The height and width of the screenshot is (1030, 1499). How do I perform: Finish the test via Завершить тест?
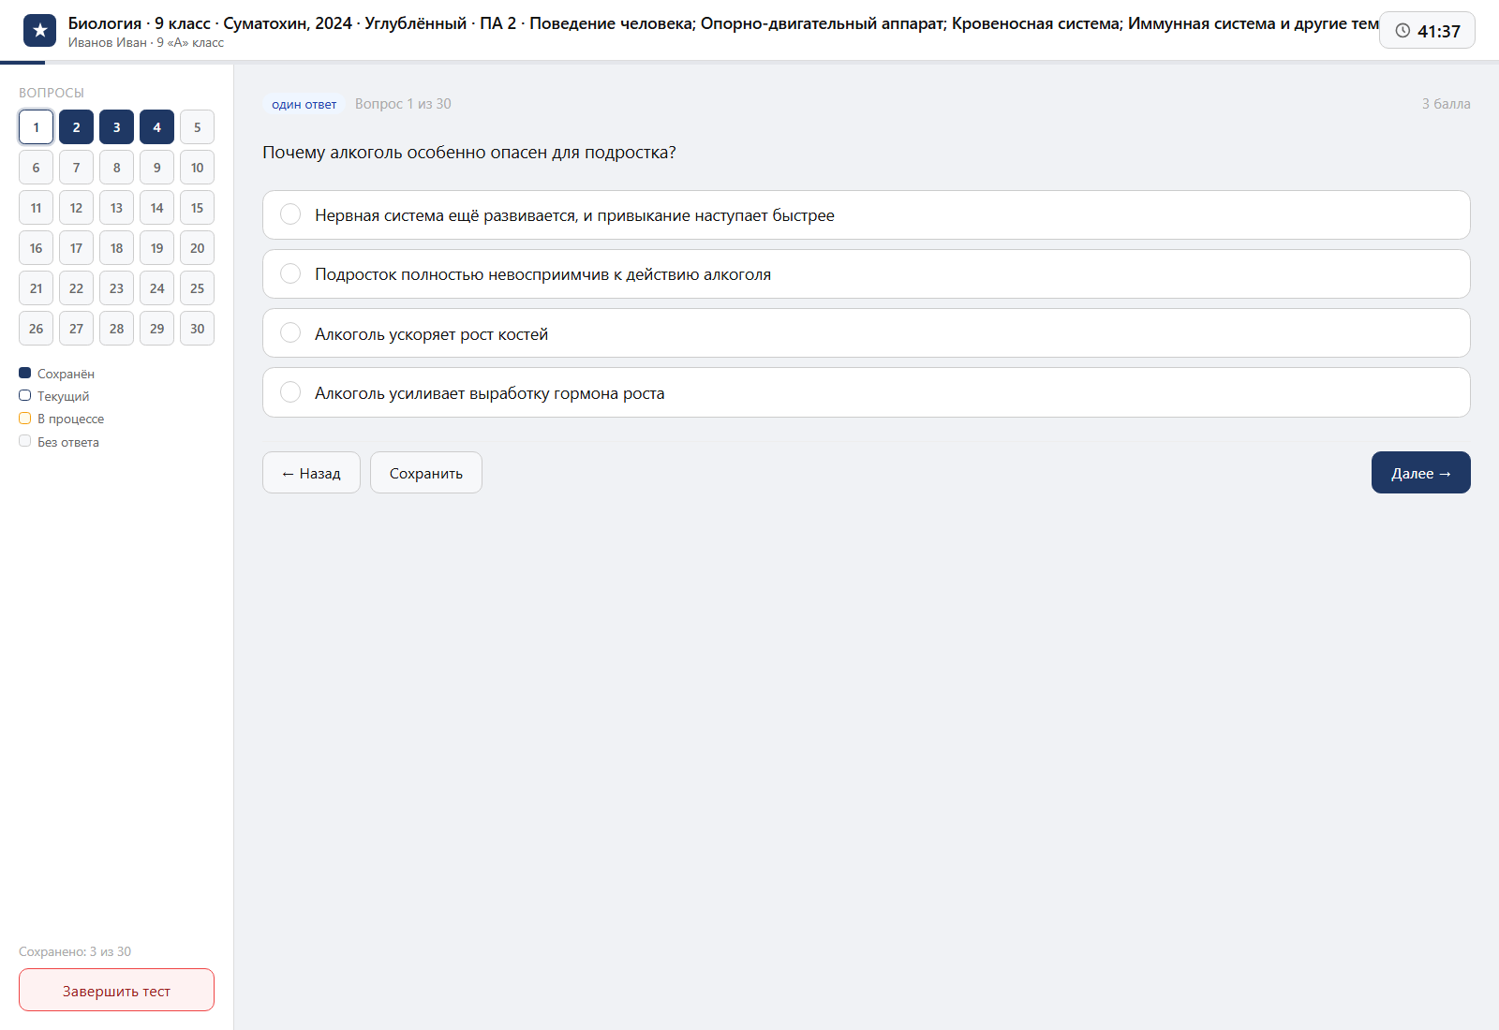tap(116, 991)
